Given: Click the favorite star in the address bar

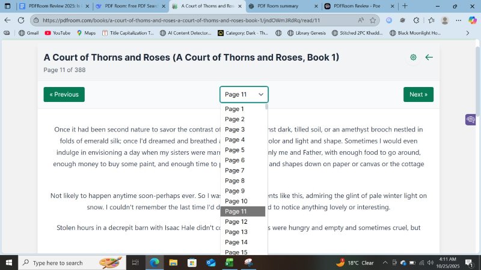Looking at the screenshot, I should click(373, 20).
